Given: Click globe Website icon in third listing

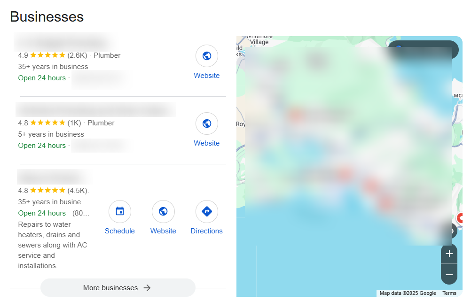Looking at the screenshot, I should (163, 212).
